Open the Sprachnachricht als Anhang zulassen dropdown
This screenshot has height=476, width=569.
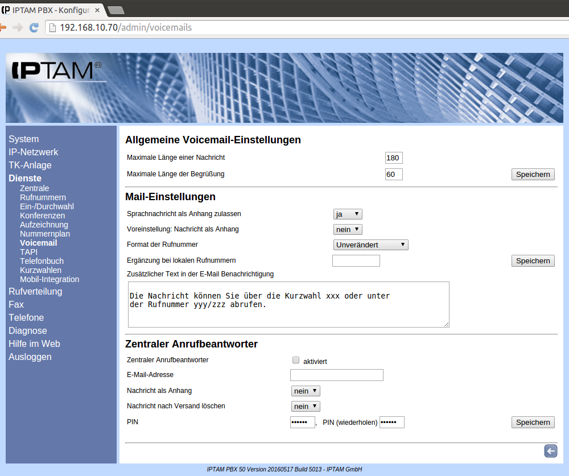coord(347,214)
